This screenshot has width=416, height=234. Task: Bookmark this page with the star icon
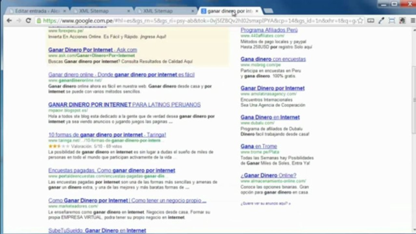[360, 20]
